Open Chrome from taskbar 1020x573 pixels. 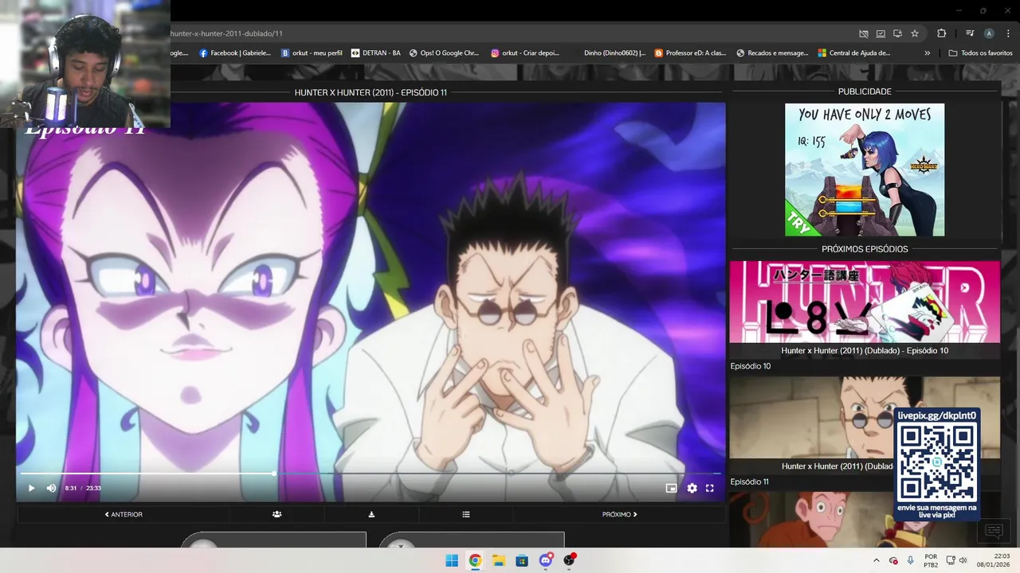point(475,560)
